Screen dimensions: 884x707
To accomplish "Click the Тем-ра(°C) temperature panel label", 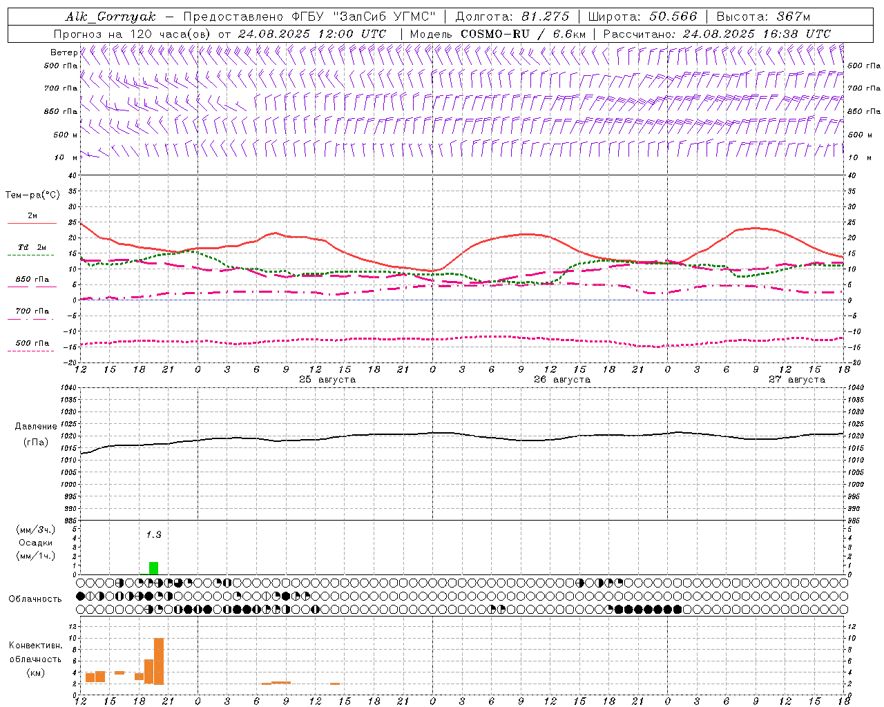I will (32, 195).
